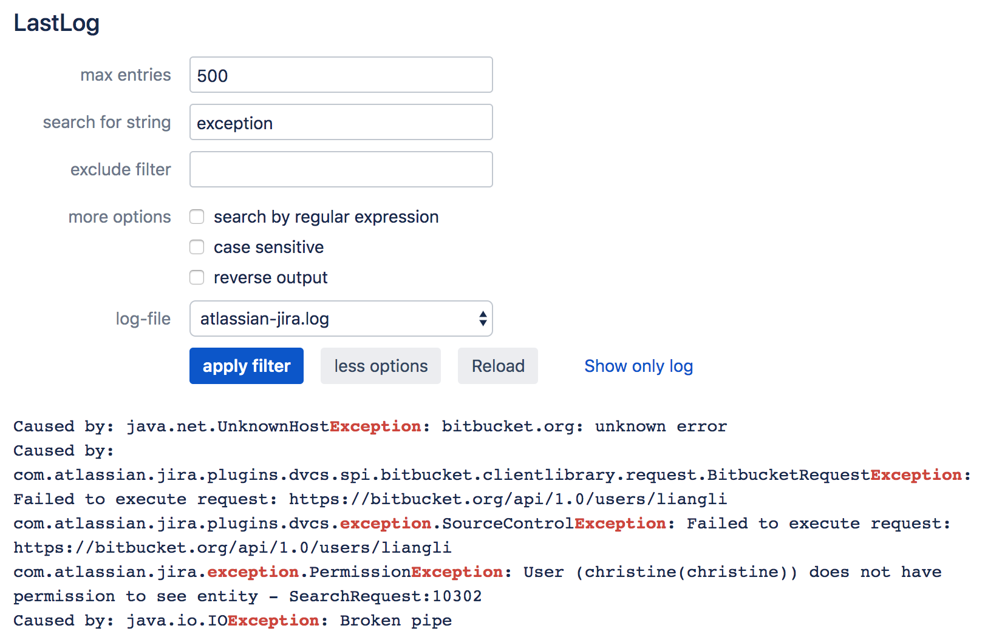
Task: Focus the search for string field
Action: click(x=341, y=122)
